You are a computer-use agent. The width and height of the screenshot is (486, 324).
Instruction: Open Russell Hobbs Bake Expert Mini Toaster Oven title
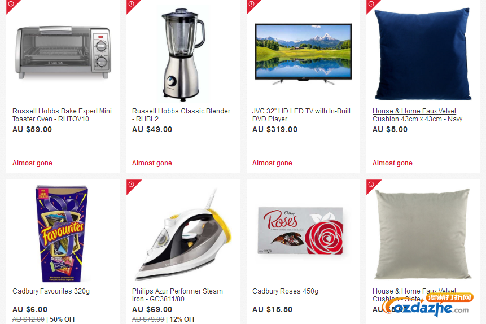62,115
